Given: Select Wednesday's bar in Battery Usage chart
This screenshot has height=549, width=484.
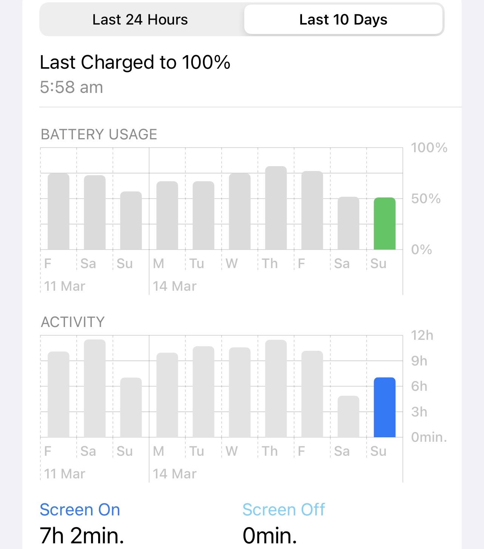Looking at the screenshot, I should 240,211.
